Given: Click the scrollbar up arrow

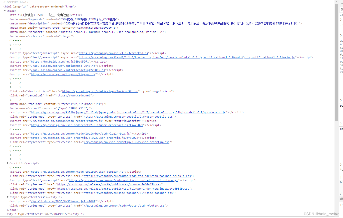Looking at the screenshot, I should coord(337,2).
